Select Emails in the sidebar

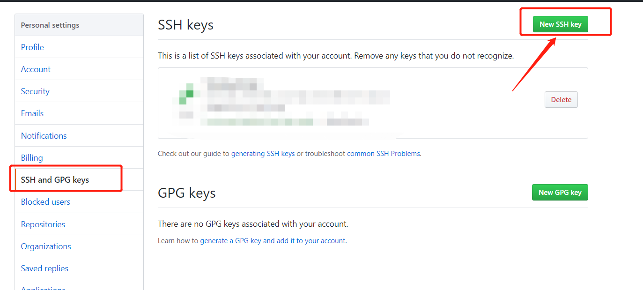click(x=32, y=113)
